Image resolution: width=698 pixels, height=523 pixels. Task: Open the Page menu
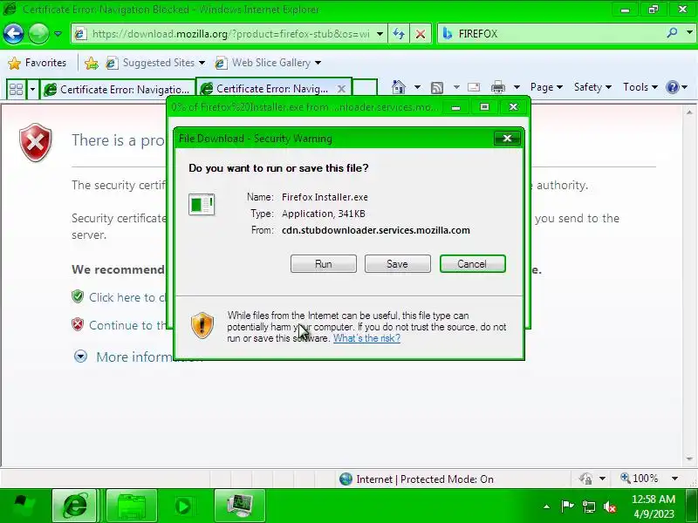pyautogui.click(x=546, y=87)
